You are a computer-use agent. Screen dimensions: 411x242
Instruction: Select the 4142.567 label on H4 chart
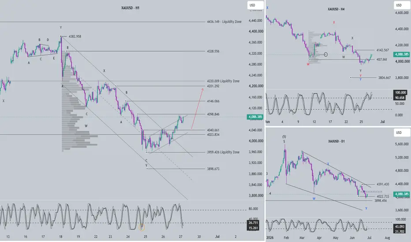point(383,50)
